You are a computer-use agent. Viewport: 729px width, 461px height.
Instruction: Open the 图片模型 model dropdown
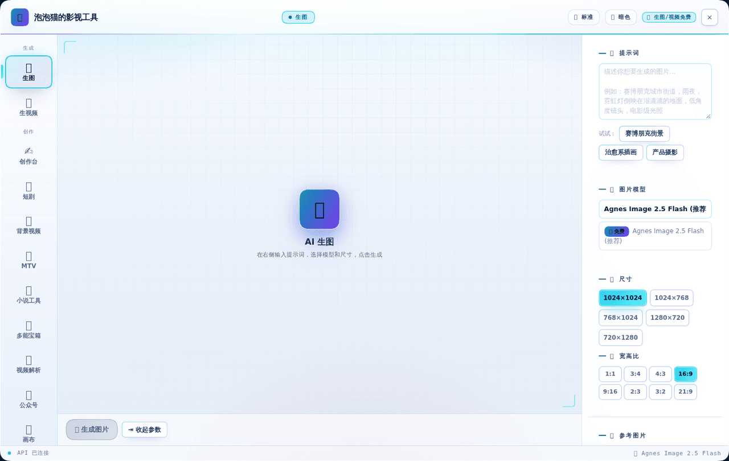[655, 209]
